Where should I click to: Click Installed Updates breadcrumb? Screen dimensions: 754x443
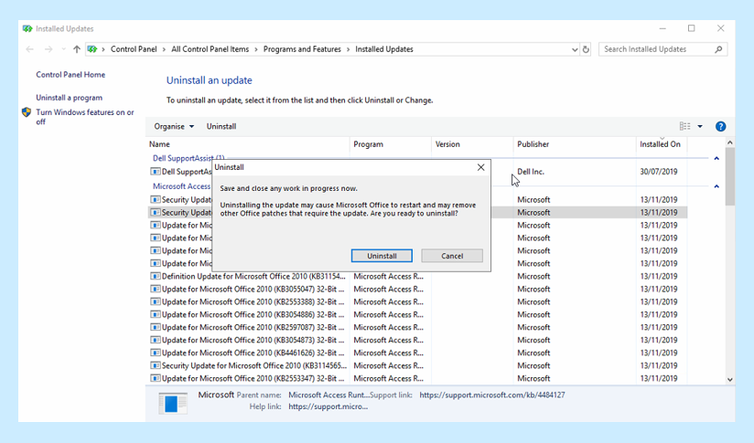click(384, 49)
